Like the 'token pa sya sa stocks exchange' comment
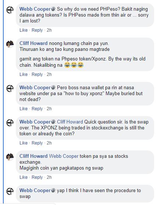The height and width of the screenshot is (205, 157). 24,177
